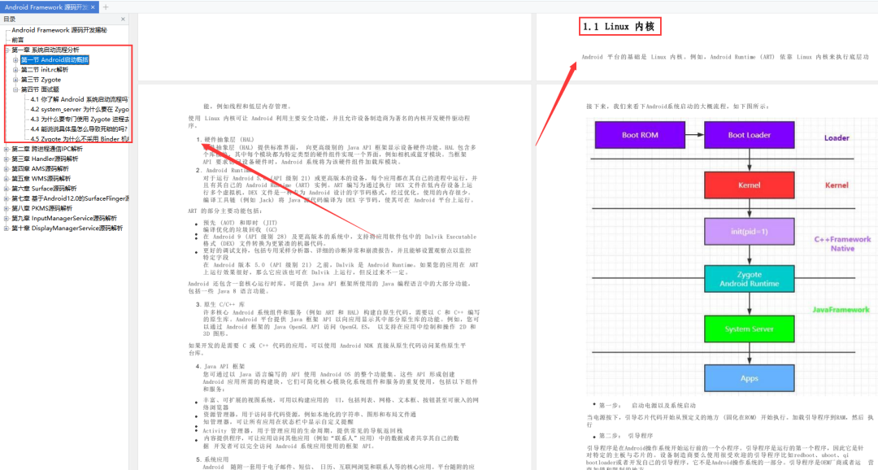878x470 pixels.
Task: Expand 第五章 WMS源码解析 chapter
Action: point(7,179)
